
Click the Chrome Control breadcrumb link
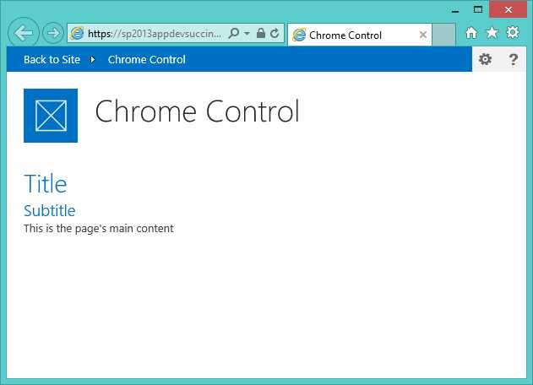click(147, 59)
